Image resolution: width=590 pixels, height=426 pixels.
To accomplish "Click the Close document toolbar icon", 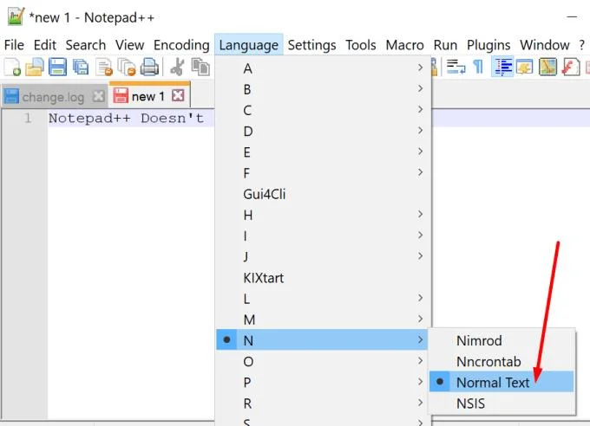I will (104, 68).
